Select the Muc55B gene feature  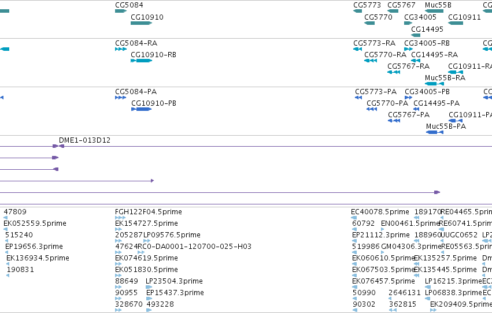(434, 11)
